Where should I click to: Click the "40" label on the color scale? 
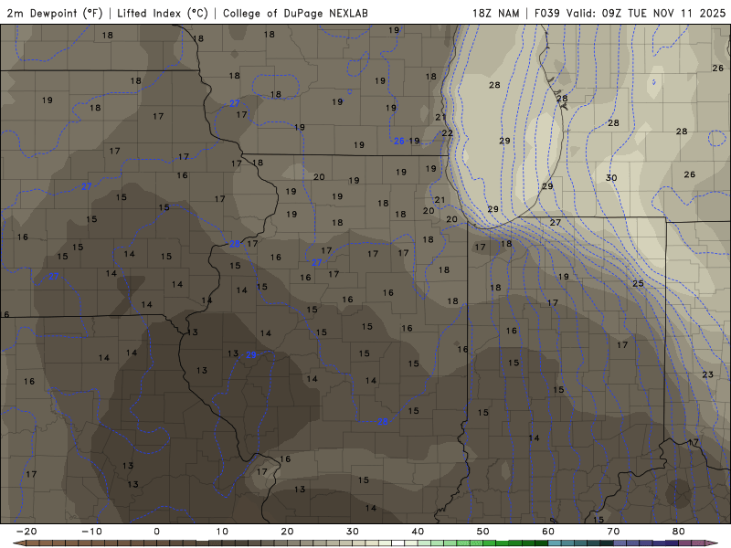(x=418, y=532)
